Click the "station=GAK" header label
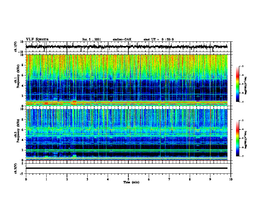 [122, 39]
